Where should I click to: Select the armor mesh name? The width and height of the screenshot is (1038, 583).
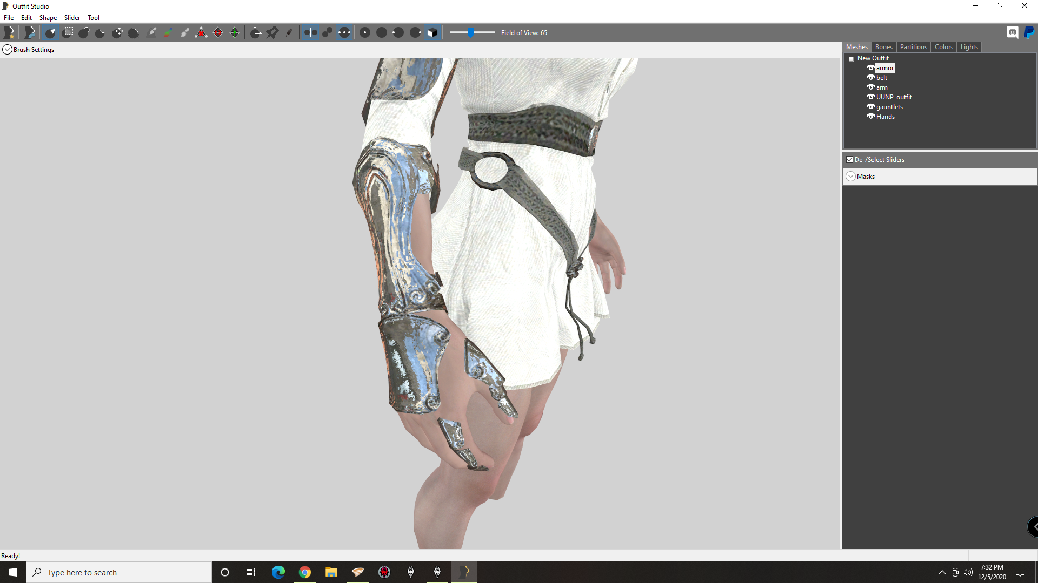coord(885,68)
